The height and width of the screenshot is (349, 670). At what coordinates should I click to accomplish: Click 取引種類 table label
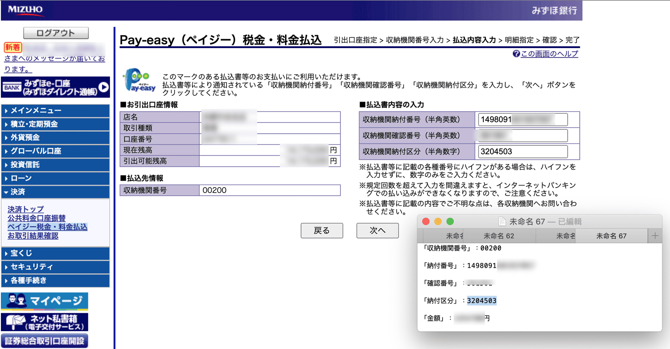click(x=138, y=128)
